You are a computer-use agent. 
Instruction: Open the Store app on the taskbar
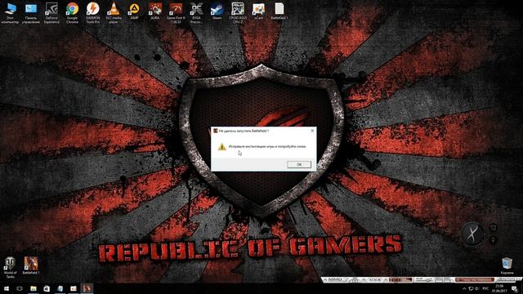click(47, 288)
